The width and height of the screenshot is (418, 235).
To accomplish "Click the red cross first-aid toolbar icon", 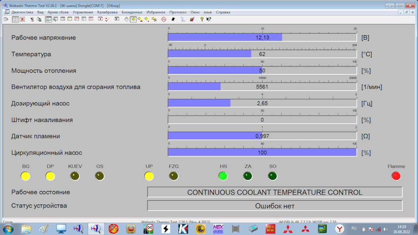I will tap(100, 19).
